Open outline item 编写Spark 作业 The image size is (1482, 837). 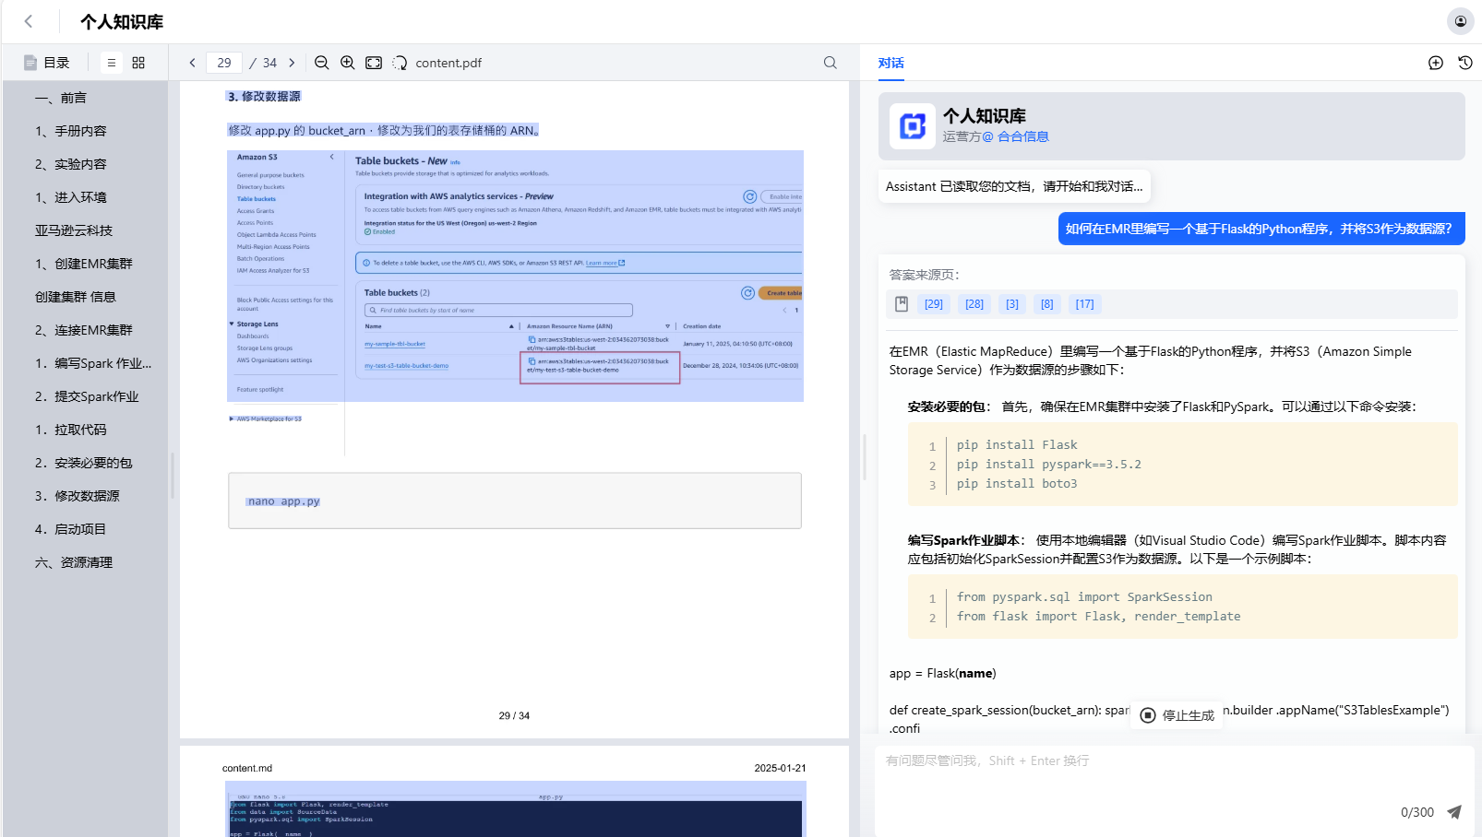tap(93, 363)
